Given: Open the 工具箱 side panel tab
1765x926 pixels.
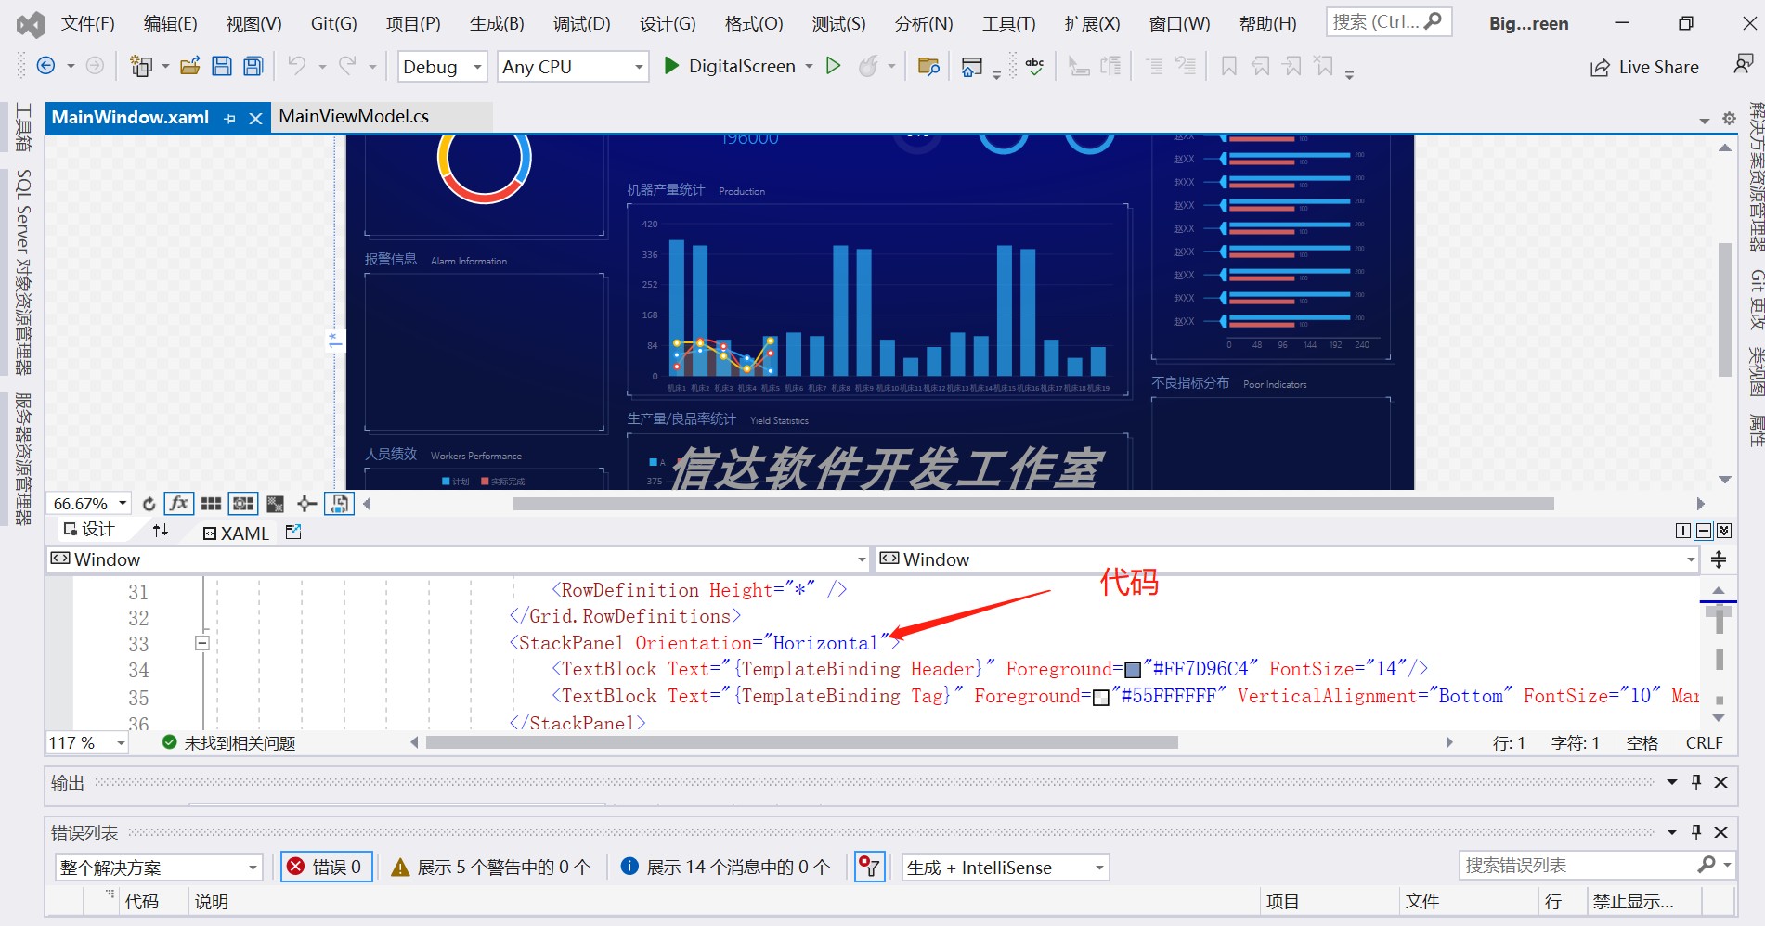Looking at the screenshot, I should (x=23, y=127).
